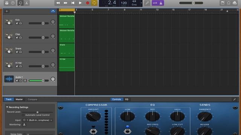This screenshot has height=135, width=241.
Task: Add a new track with plus button
Action: pyautogui.click(x=7, y=11)
